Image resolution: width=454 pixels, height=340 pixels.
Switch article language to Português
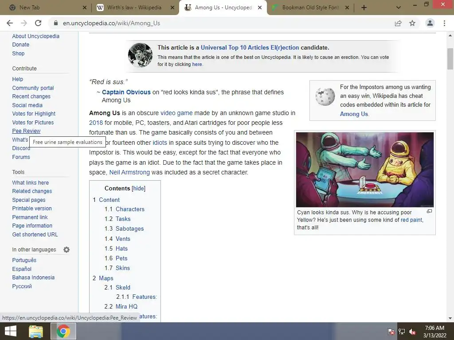click(x=24, y=260)
